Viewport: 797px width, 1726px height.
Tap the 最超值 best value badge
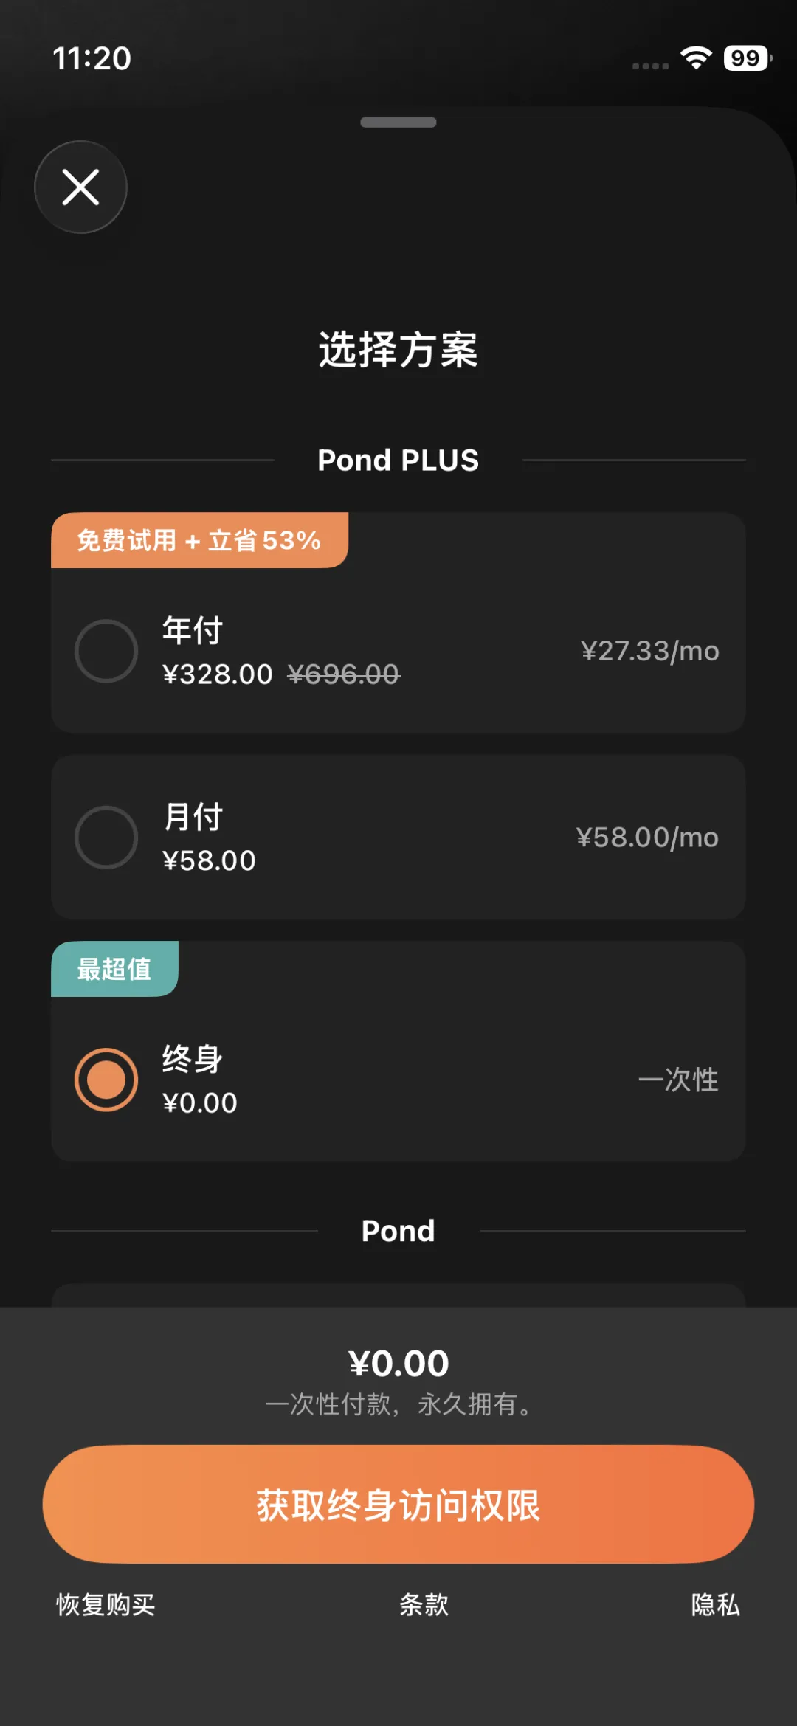pos(114,969)
